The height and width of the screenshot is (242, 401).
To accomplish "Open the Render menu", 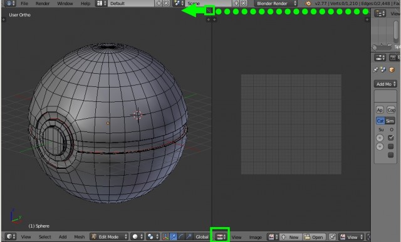I will click(43, 4).
